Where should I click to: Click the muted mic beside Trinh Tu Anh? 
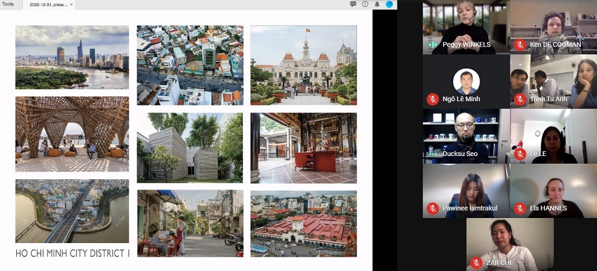click(x=520, y=99)
